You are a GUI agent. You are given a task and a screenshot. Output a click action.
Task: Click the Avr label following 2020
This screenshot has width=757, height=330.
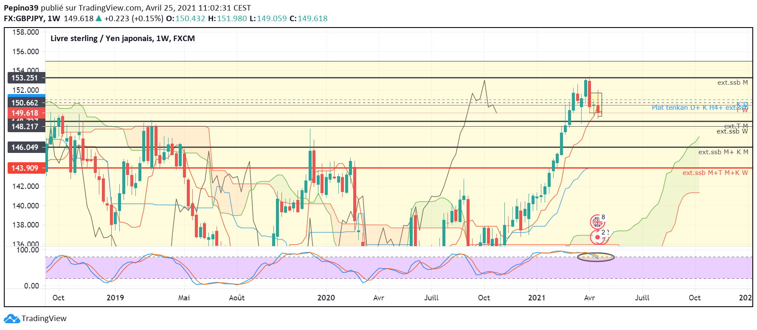pos(379,298)
